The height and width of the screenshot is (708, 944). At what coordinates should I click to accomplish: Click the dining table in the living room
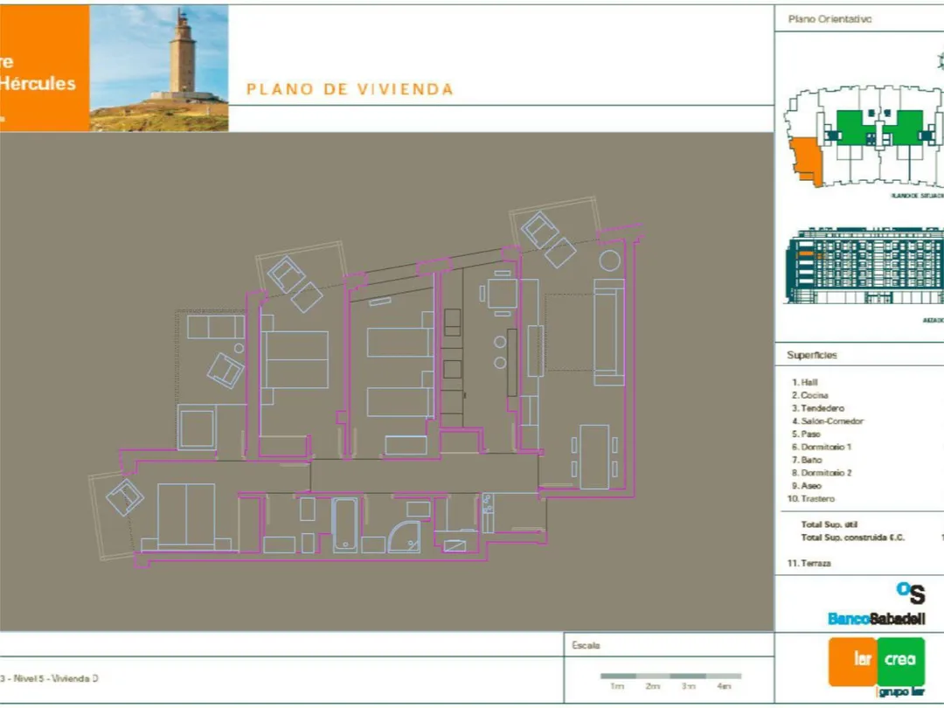click(x=594, y=456)
